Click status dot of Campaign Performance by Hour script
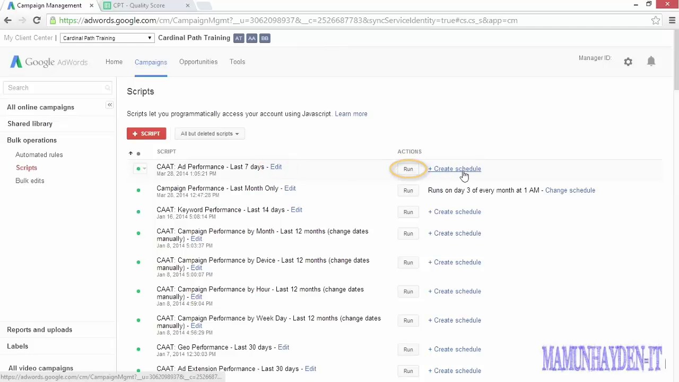The width and height of the screenshot is (679, 382). pos(138,291)
